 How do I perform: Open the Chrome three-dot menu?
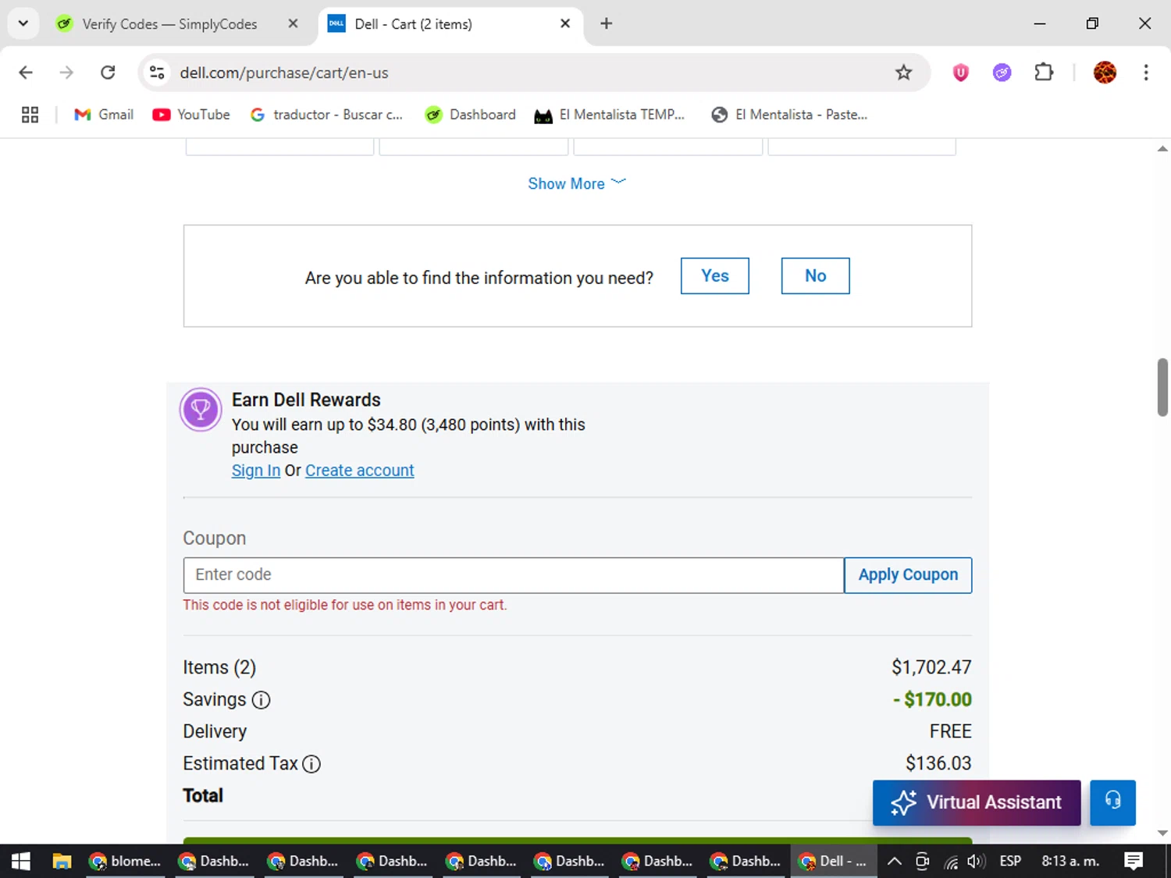pos(1146,73)
